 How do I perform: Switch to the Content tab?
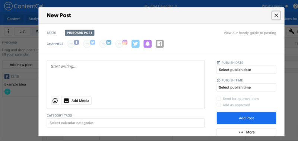(x=14, y=19)
